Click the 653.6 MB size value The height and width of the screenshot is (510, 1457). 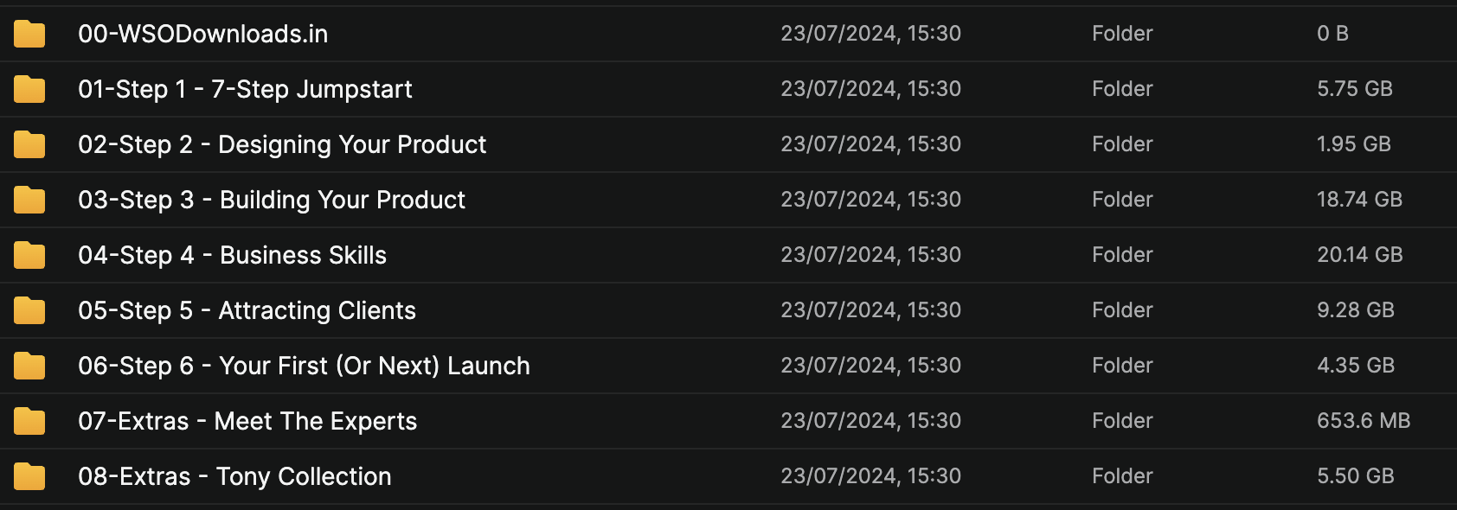(x=1364, y=421)
